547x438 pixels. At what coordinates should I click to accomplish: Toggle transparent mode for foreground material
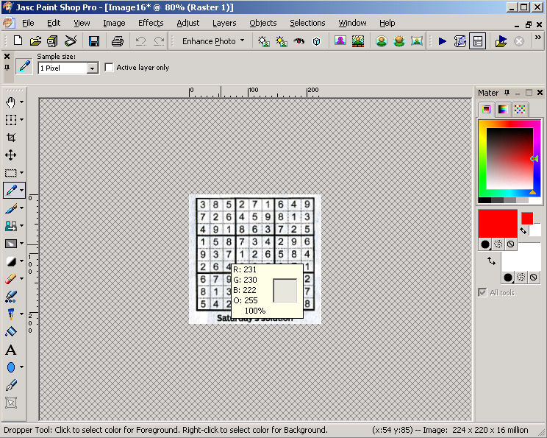pos(510,244)
